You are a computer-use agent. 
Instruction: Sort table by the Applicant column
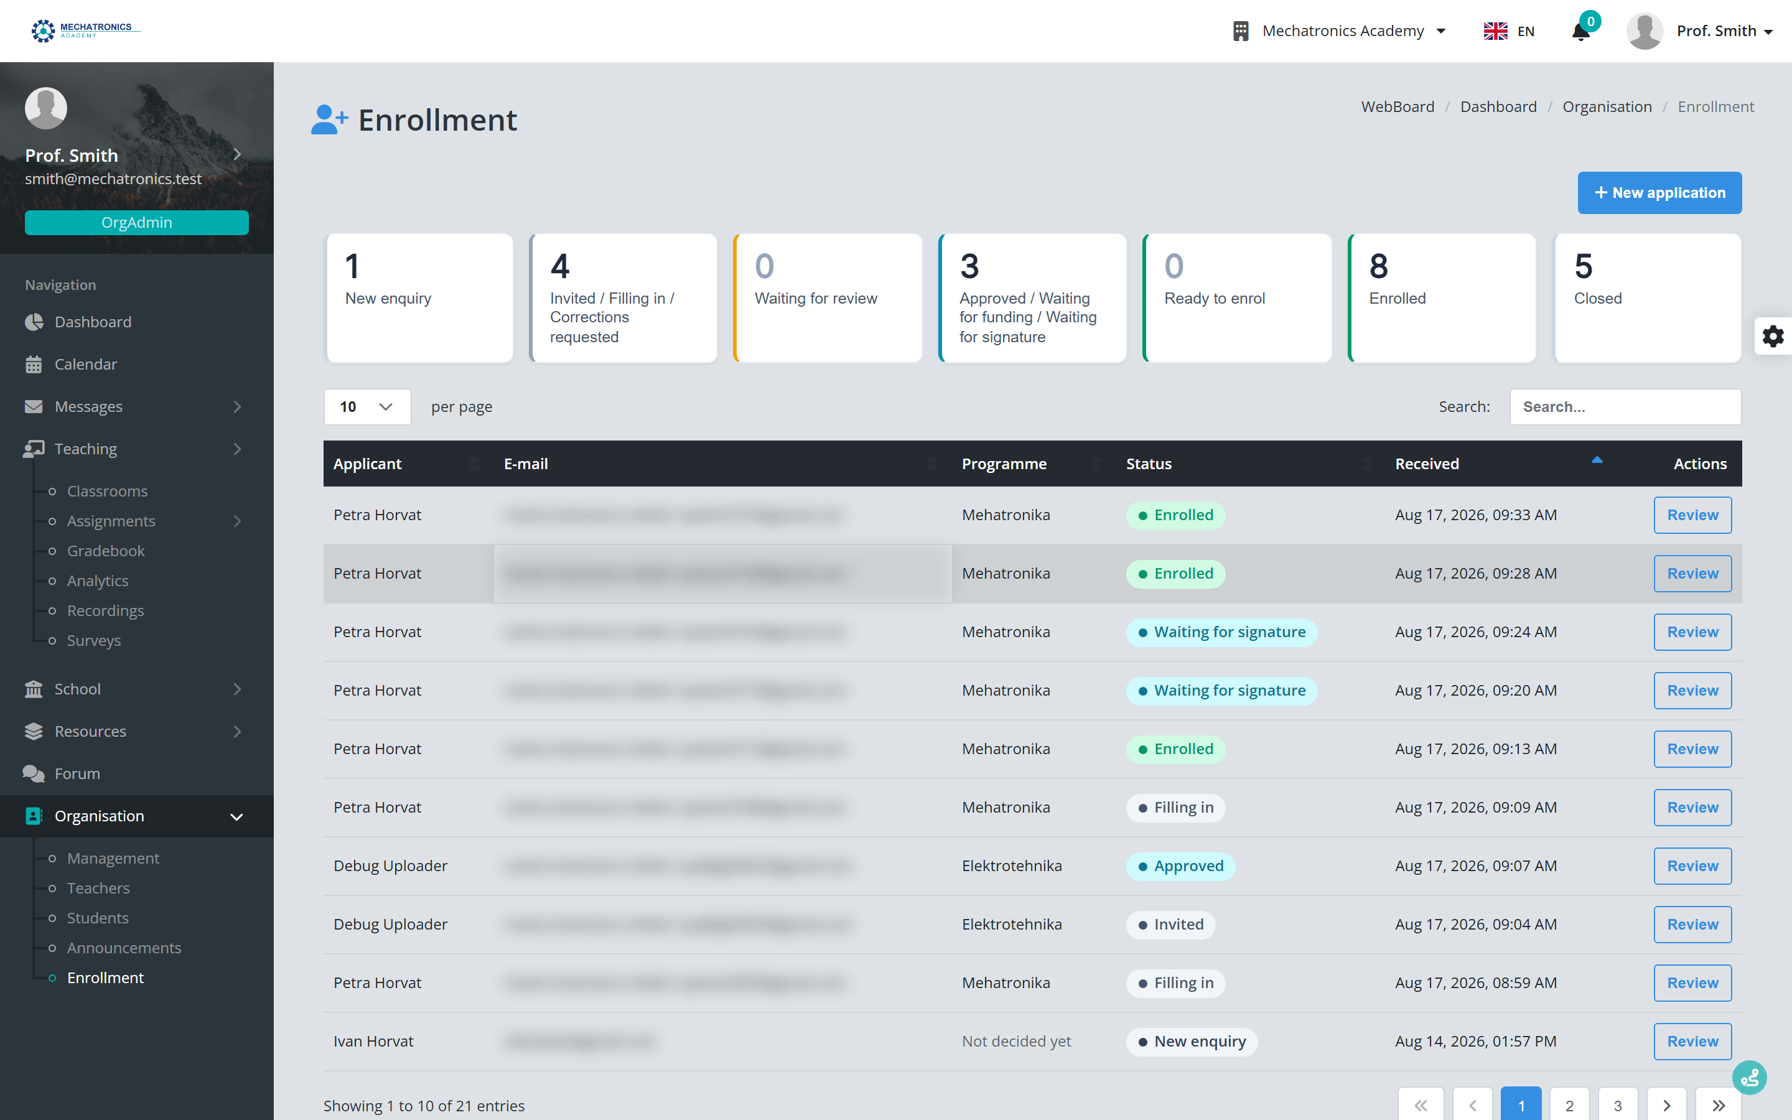408,464
